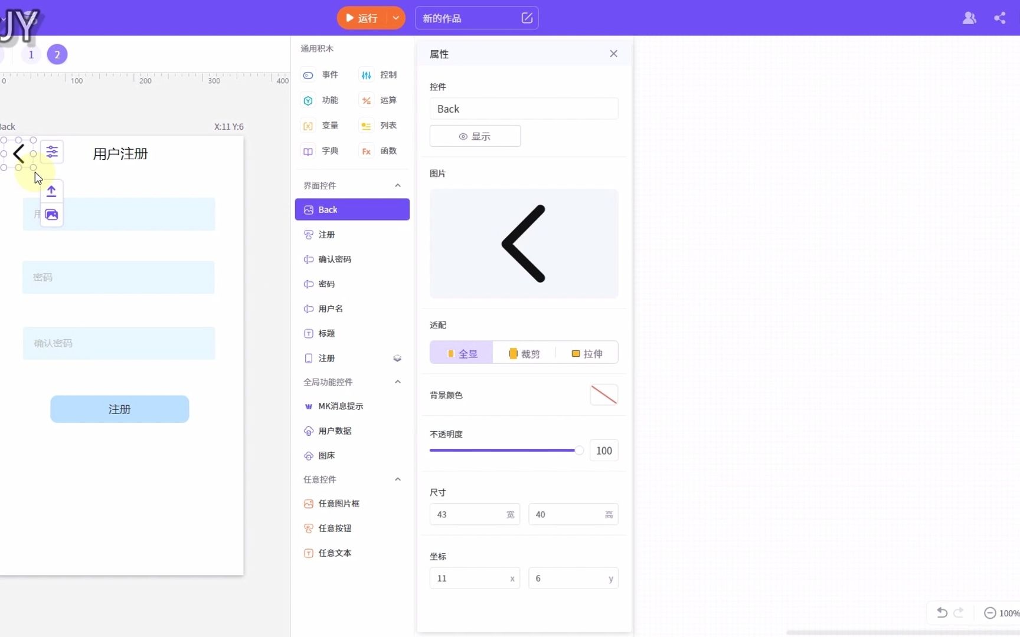Select the 用户名 widget item
Screen dimensions: 1020x637
pos(352,309)
